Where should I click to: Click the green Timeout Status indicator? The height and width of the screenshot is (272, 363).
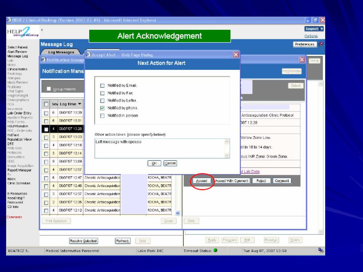tap(215, 250)
